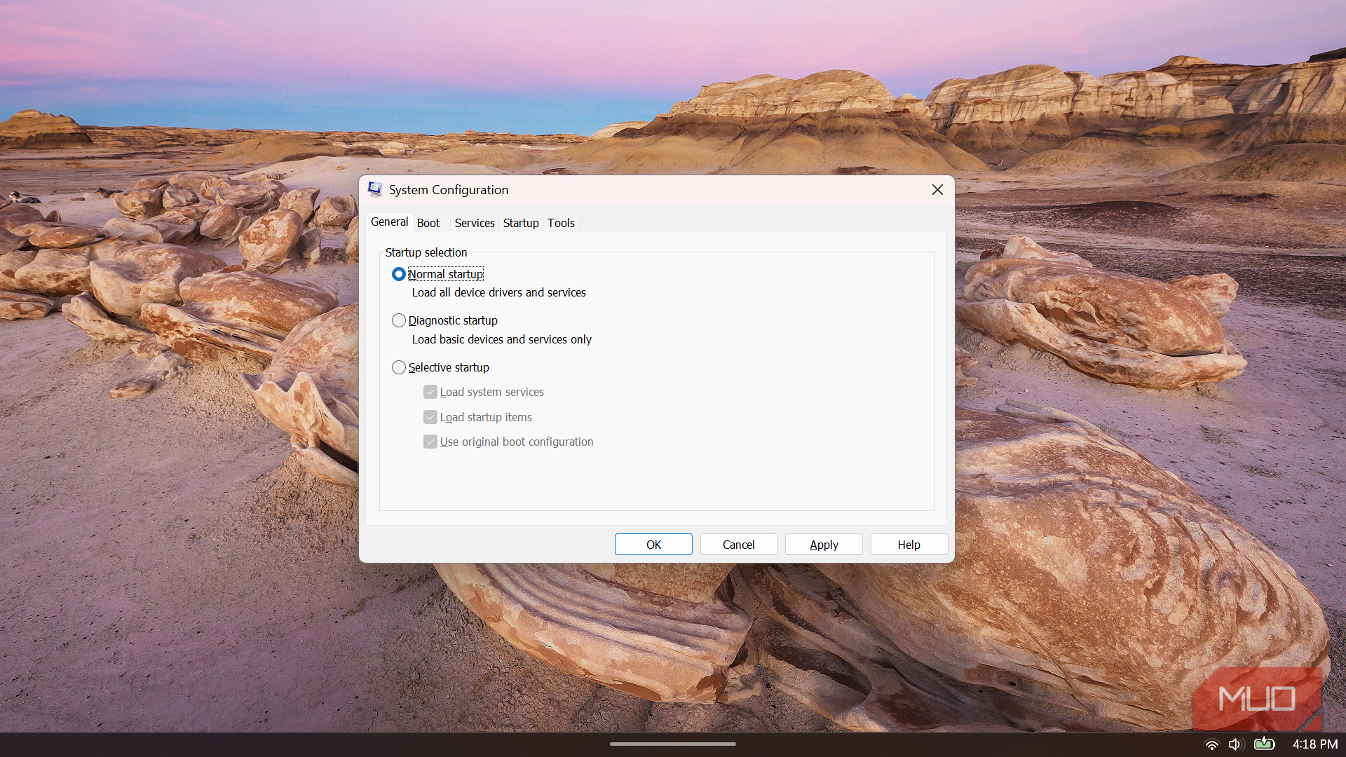Toggle Use original boot configuration checkbox
The image size is (1346, 757).
click(x=430, y=442)
